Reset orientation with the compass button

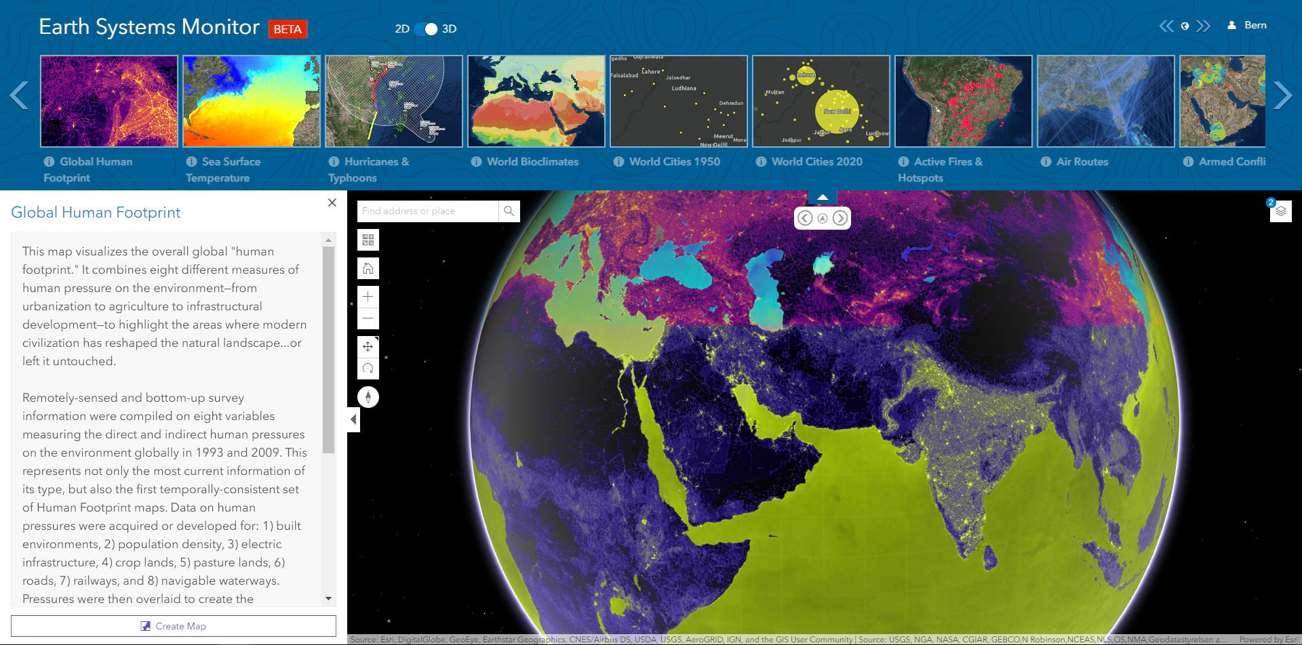[368, 397]
